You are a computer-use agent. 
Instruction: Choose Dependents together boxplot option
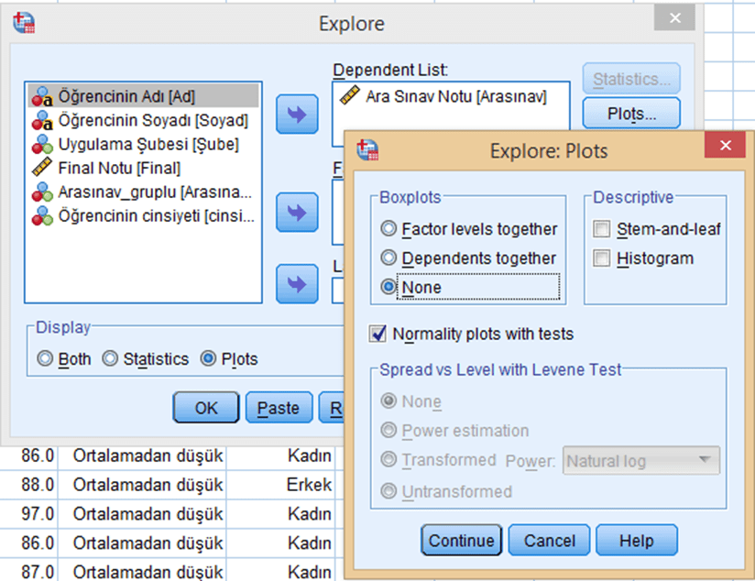coord(389,258)
